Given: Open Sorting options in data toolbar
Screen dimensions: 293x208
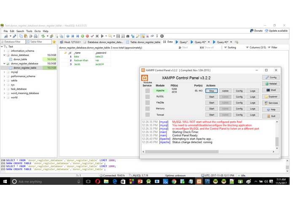Looking at the screenshot, I should click(x=230, y=48).
